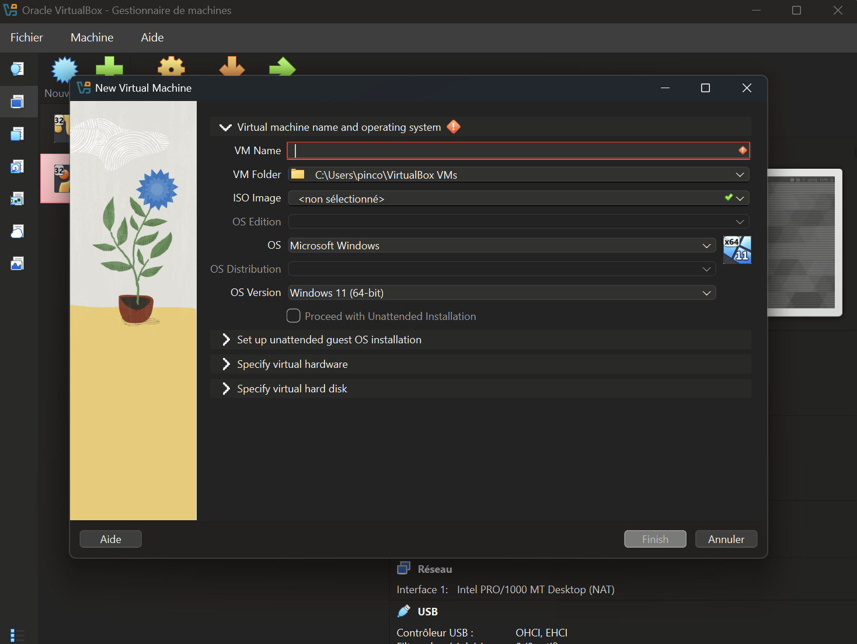Enable Proceed with Unattended Installation checkbox
Viewport: 857px width, 644px height.
(x=294, y=316)
